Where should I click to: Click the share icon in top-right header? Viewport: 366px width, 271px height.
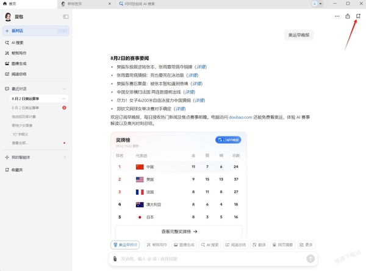[x=348, y=16]
